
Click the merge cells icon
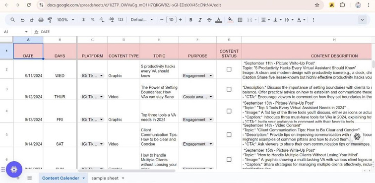(x=250, y=20)
